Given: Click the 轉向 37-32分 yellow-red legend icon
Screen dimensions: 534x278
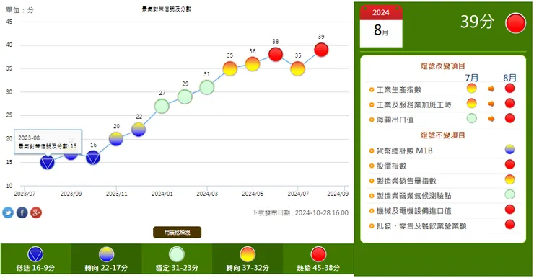Looking at the screenshot, I should coord(248,254).
